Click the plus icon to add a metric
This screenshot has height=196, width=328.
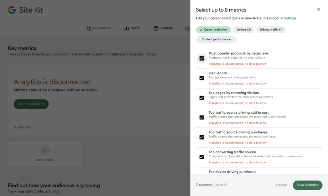[x=45, y=151]
